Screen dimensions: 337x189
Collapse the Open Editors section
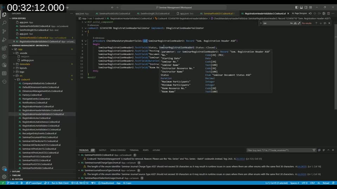point(10,19)
